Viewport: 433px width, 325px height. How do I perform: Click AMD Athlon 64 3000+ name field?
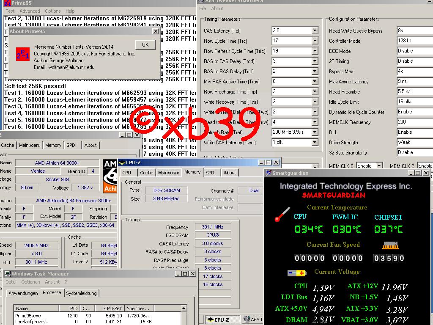click(x=57, y=163)
